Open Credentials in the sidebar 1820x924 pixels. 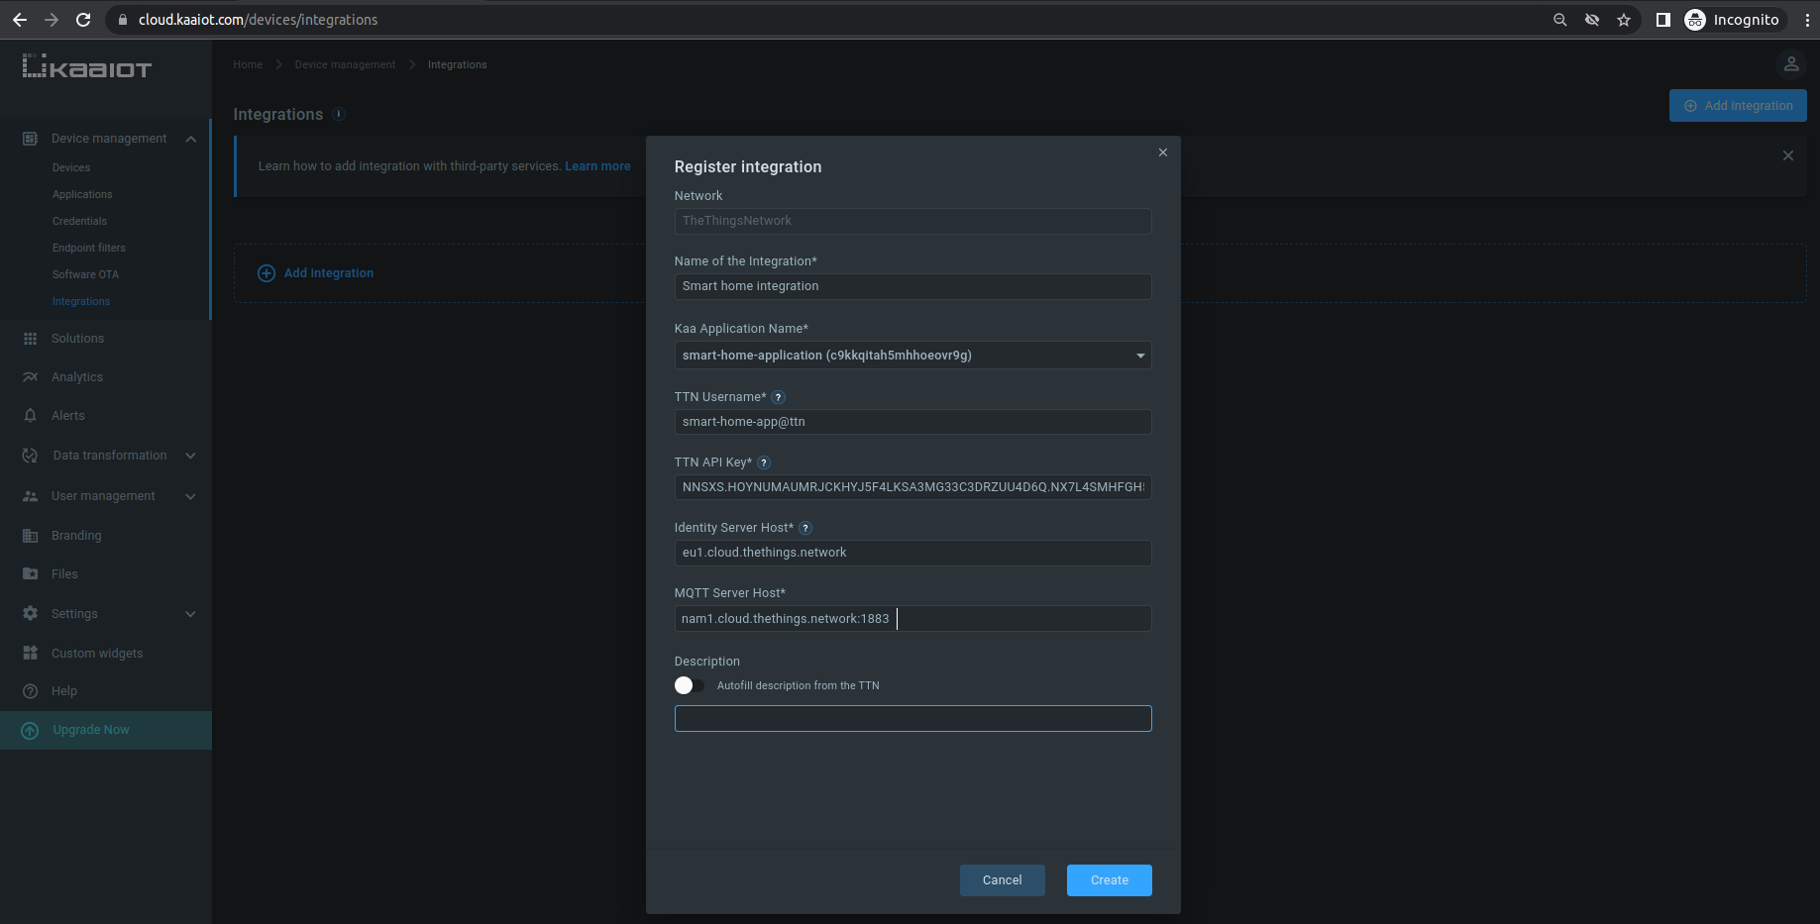pyautogui.click(x=79, y=222)
